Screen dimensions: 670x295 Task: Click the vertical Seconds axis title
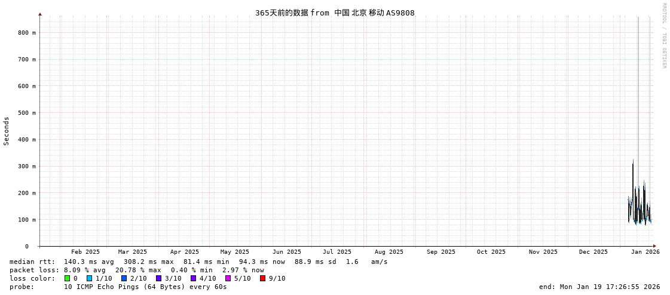point(7,131)
